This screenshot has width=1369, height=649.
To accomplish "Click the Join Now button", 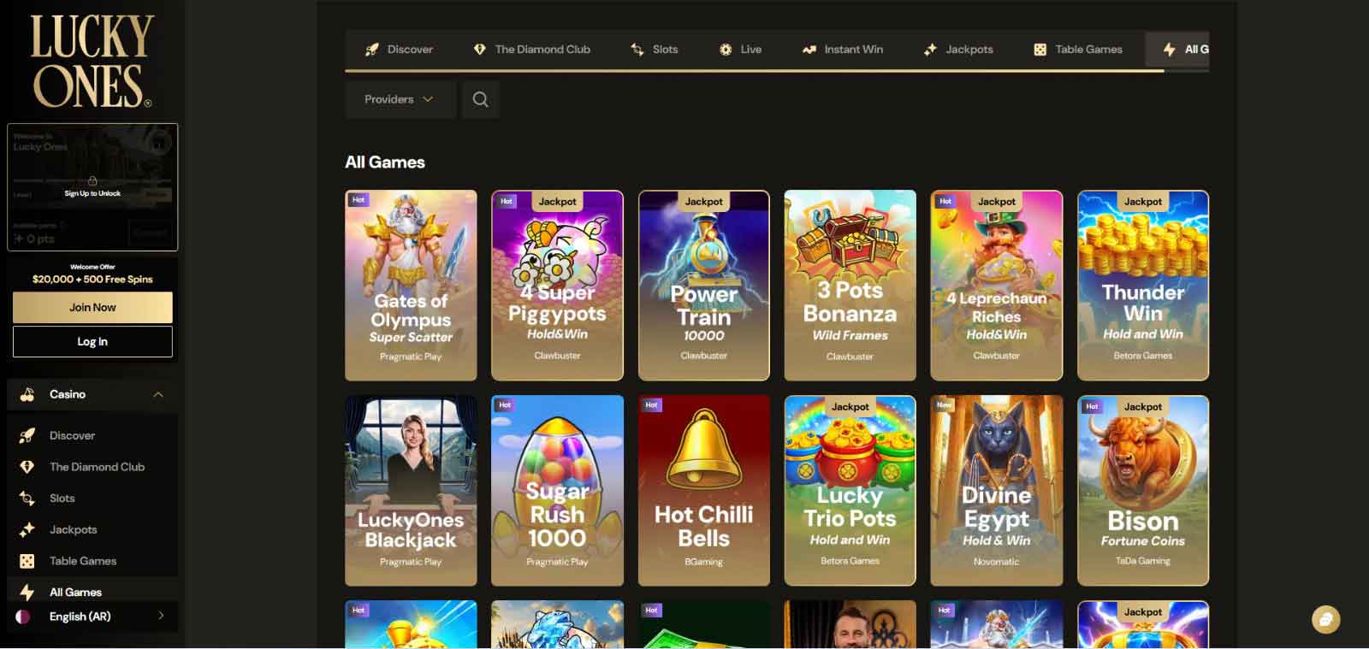I will [x=92, y=308].
